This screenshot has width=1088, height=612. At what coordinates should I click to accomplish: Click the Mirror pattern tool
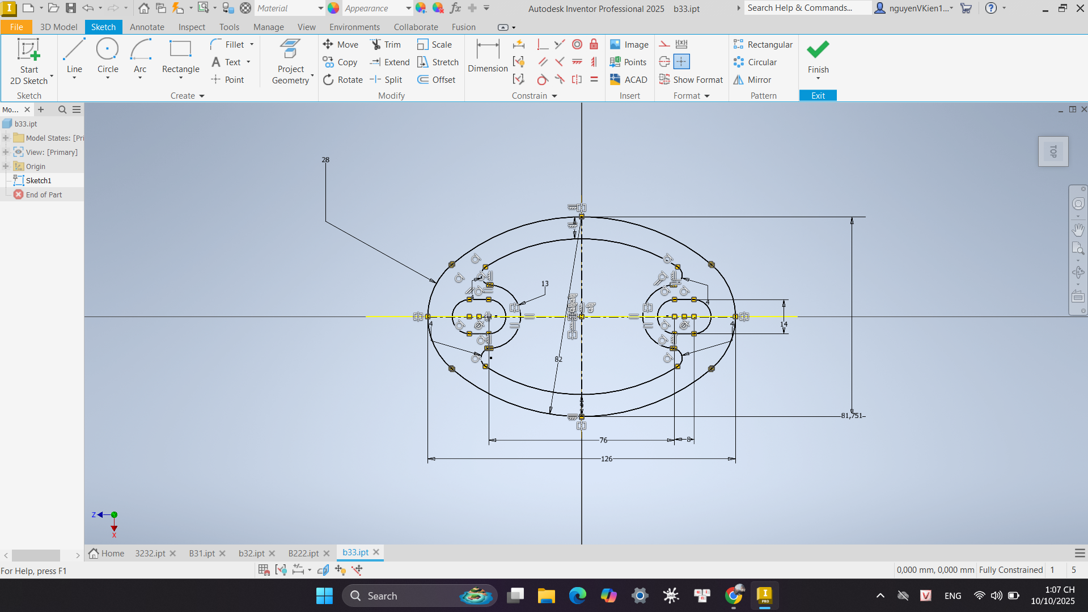coord(752,80)
